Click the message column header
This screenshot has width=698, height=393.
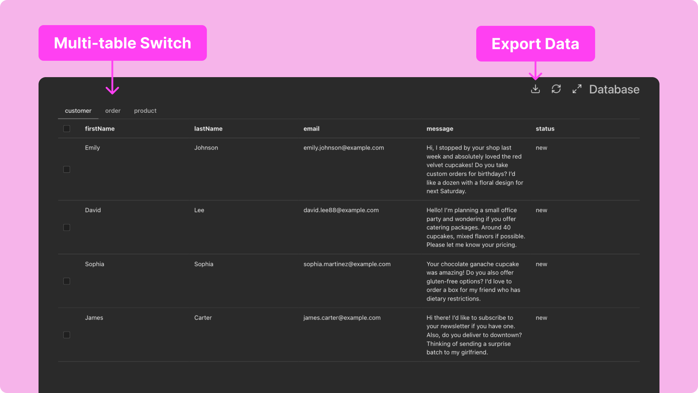coord(440,129)
